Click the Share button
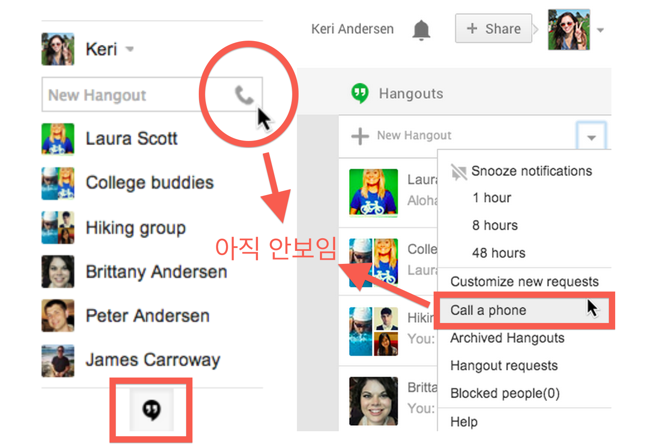Viewport: 650px width, 448px height. (494, 29)
